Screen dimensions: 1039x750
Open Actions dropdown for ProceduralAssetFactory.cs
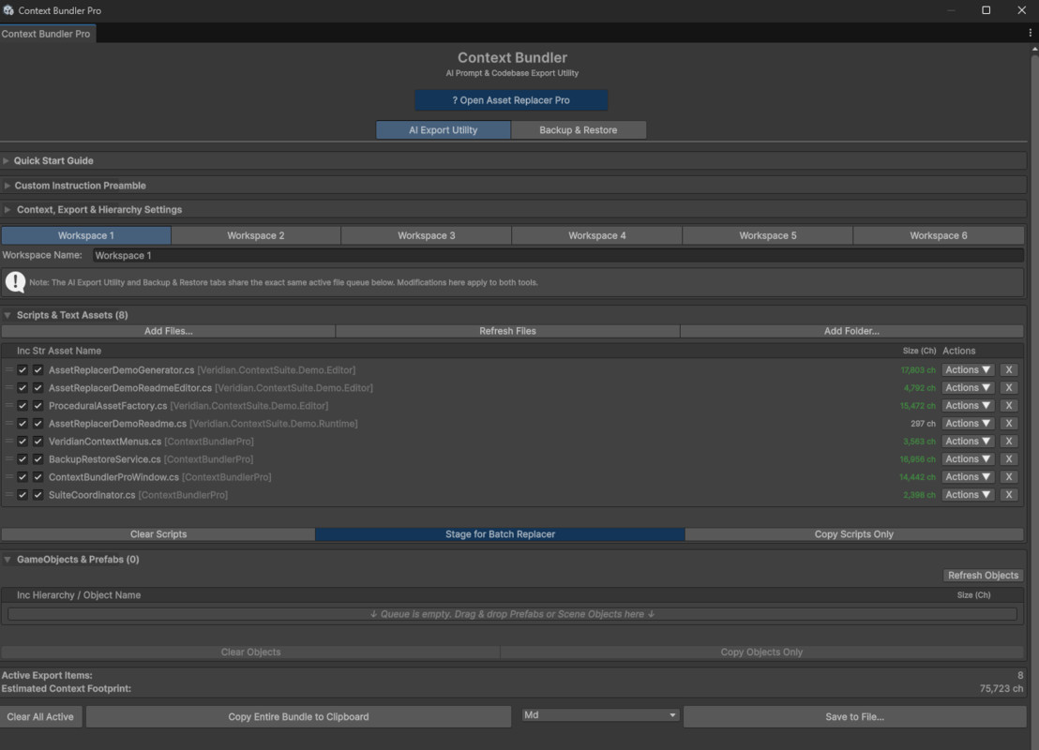pos(968,406)
